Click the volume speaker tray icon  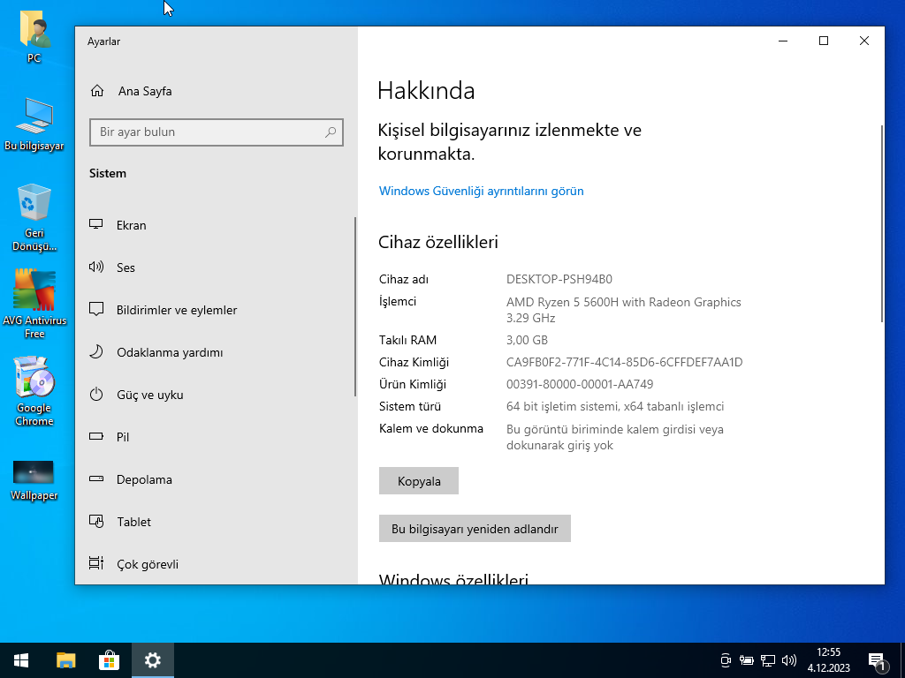[788, 660]
